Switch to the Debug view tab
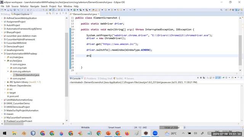Screen dimensions: 244x137 [x=6, y=14]
